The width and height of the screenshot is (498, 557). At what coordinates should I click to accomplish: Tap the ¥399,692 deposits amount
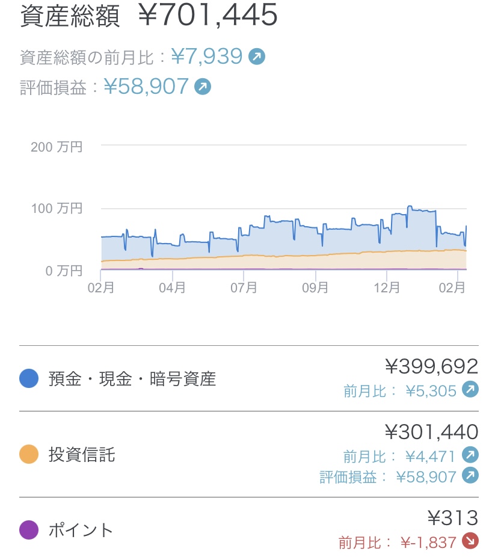point(431,366)
